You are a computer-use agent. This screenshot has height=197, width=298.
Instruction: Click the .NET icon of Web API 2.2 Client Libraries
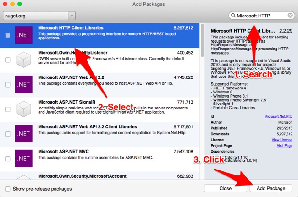coord(23,134)
